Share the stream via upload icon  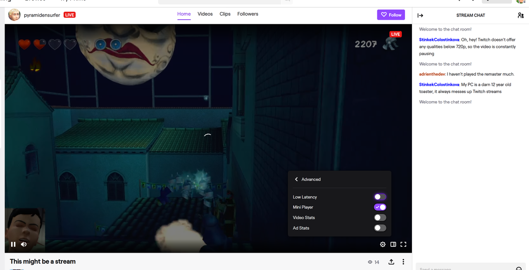391,262
